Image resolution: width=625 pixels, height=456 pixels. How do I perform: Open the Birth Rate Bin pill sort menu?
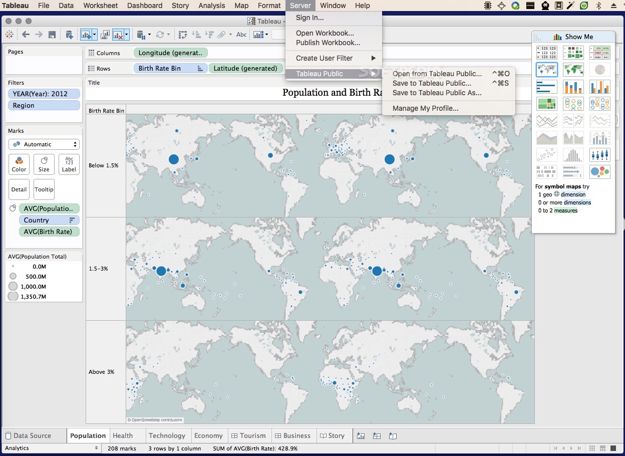pyautogui.click(x=200, y=68)
